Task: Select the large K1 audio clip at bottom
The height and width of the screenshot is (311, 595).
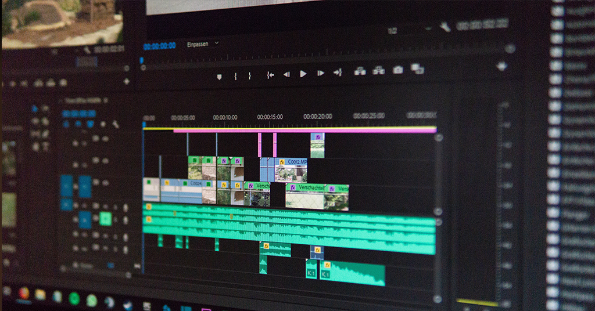Action: pyautogui.click(x=353, y=273)
